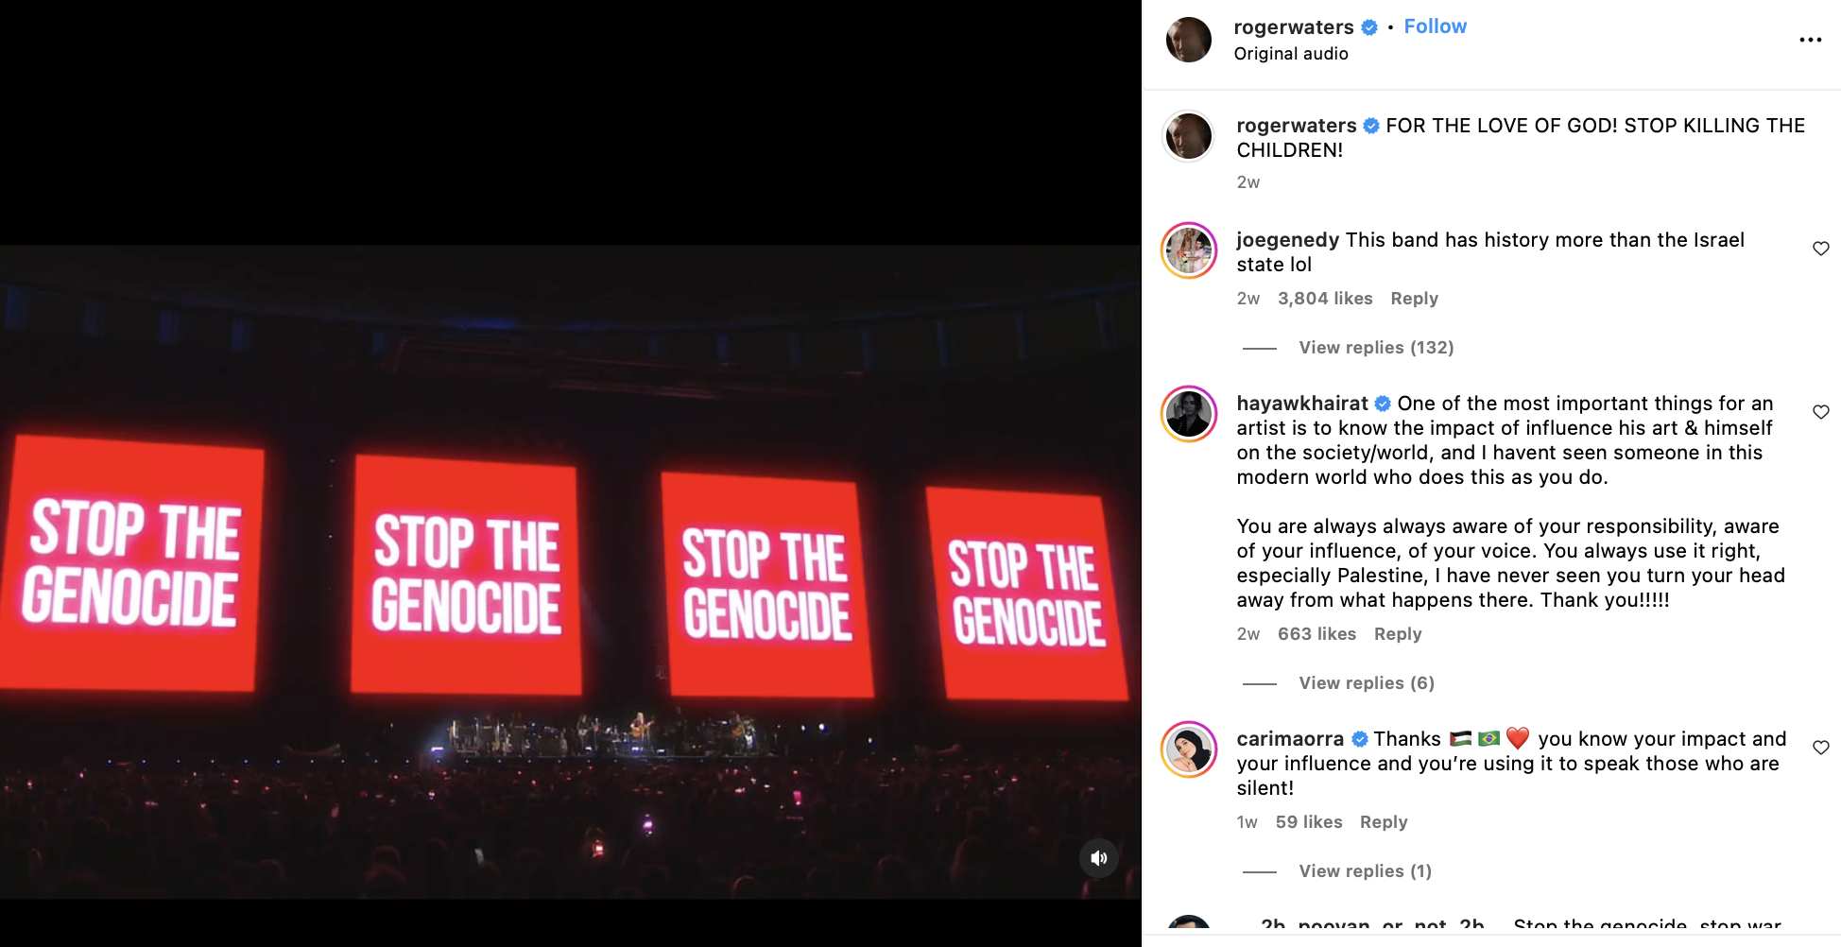1841x947 pixels.
Task: Open carimaorra's profile avatar
Action: tap(1188, 749)
